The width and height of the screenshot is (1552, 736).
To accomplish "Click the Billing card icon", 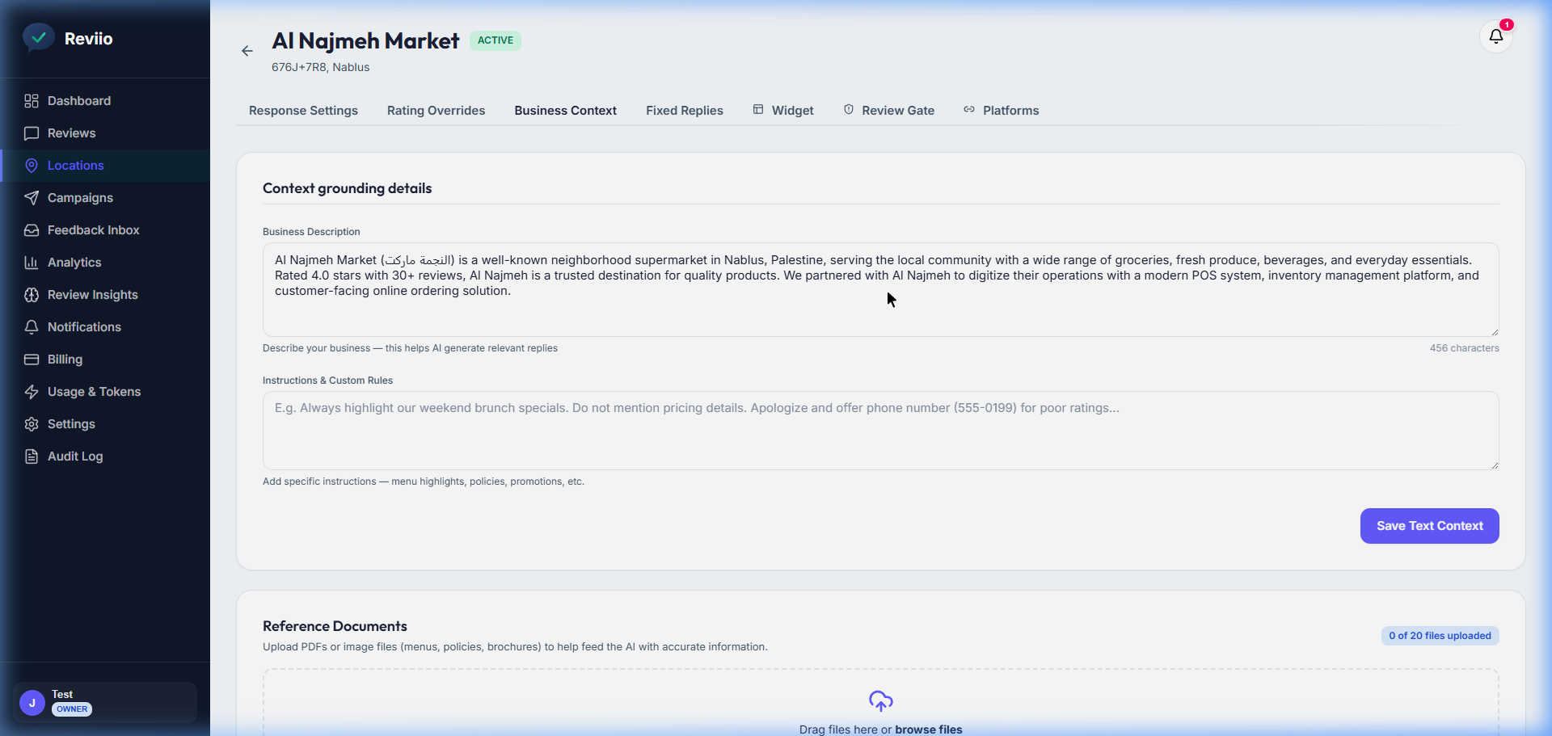I will (32, 360).
